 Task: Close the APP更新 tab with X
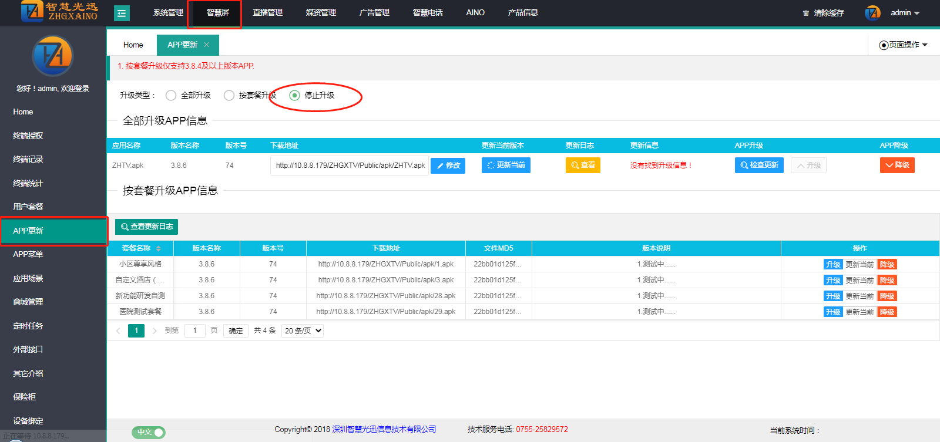[206, 45]
